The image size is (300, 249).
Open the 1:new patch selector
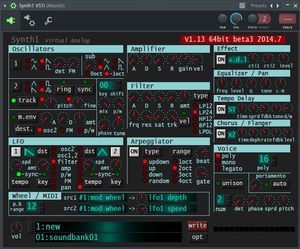(x=108, y=227)
